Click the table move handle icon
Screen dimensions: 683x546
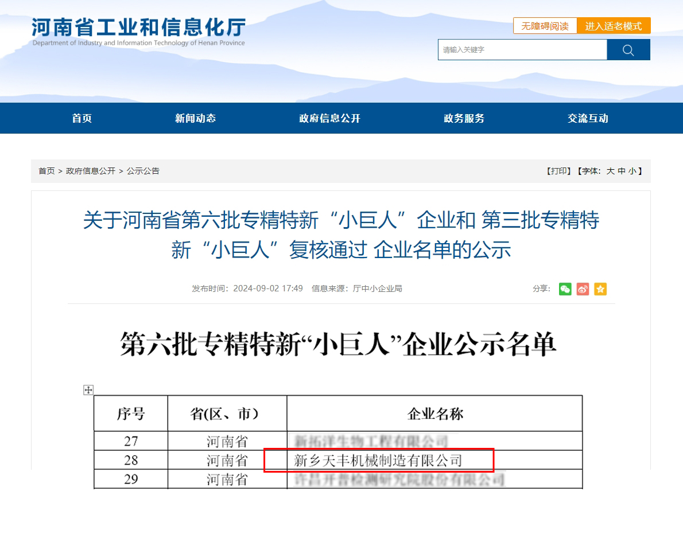[x=88, y=390]
